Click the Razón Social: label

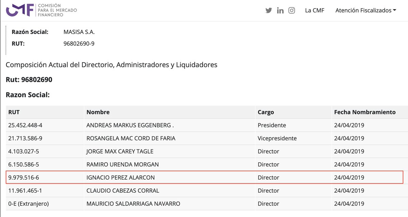click(x=30, y=32)
